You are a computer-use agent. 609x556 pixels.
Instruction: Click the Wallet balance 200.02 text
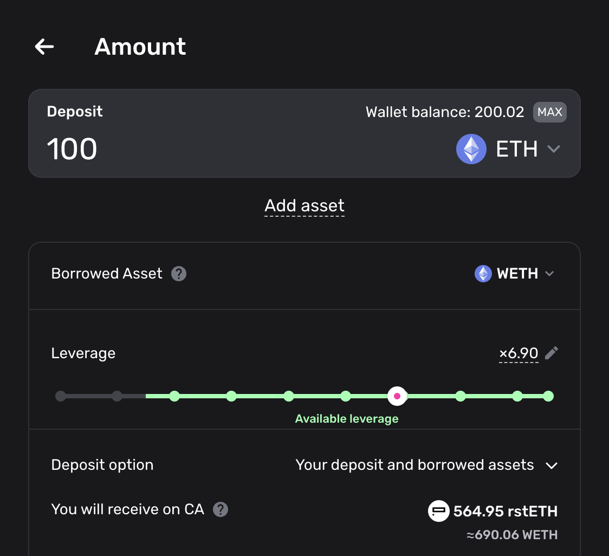coord(445,112)
